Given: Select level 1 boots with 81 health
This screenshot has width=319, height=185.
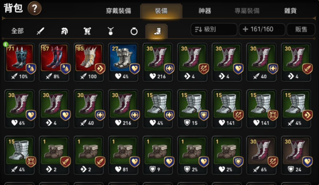Looking at the screenshot, I should 123,155.
